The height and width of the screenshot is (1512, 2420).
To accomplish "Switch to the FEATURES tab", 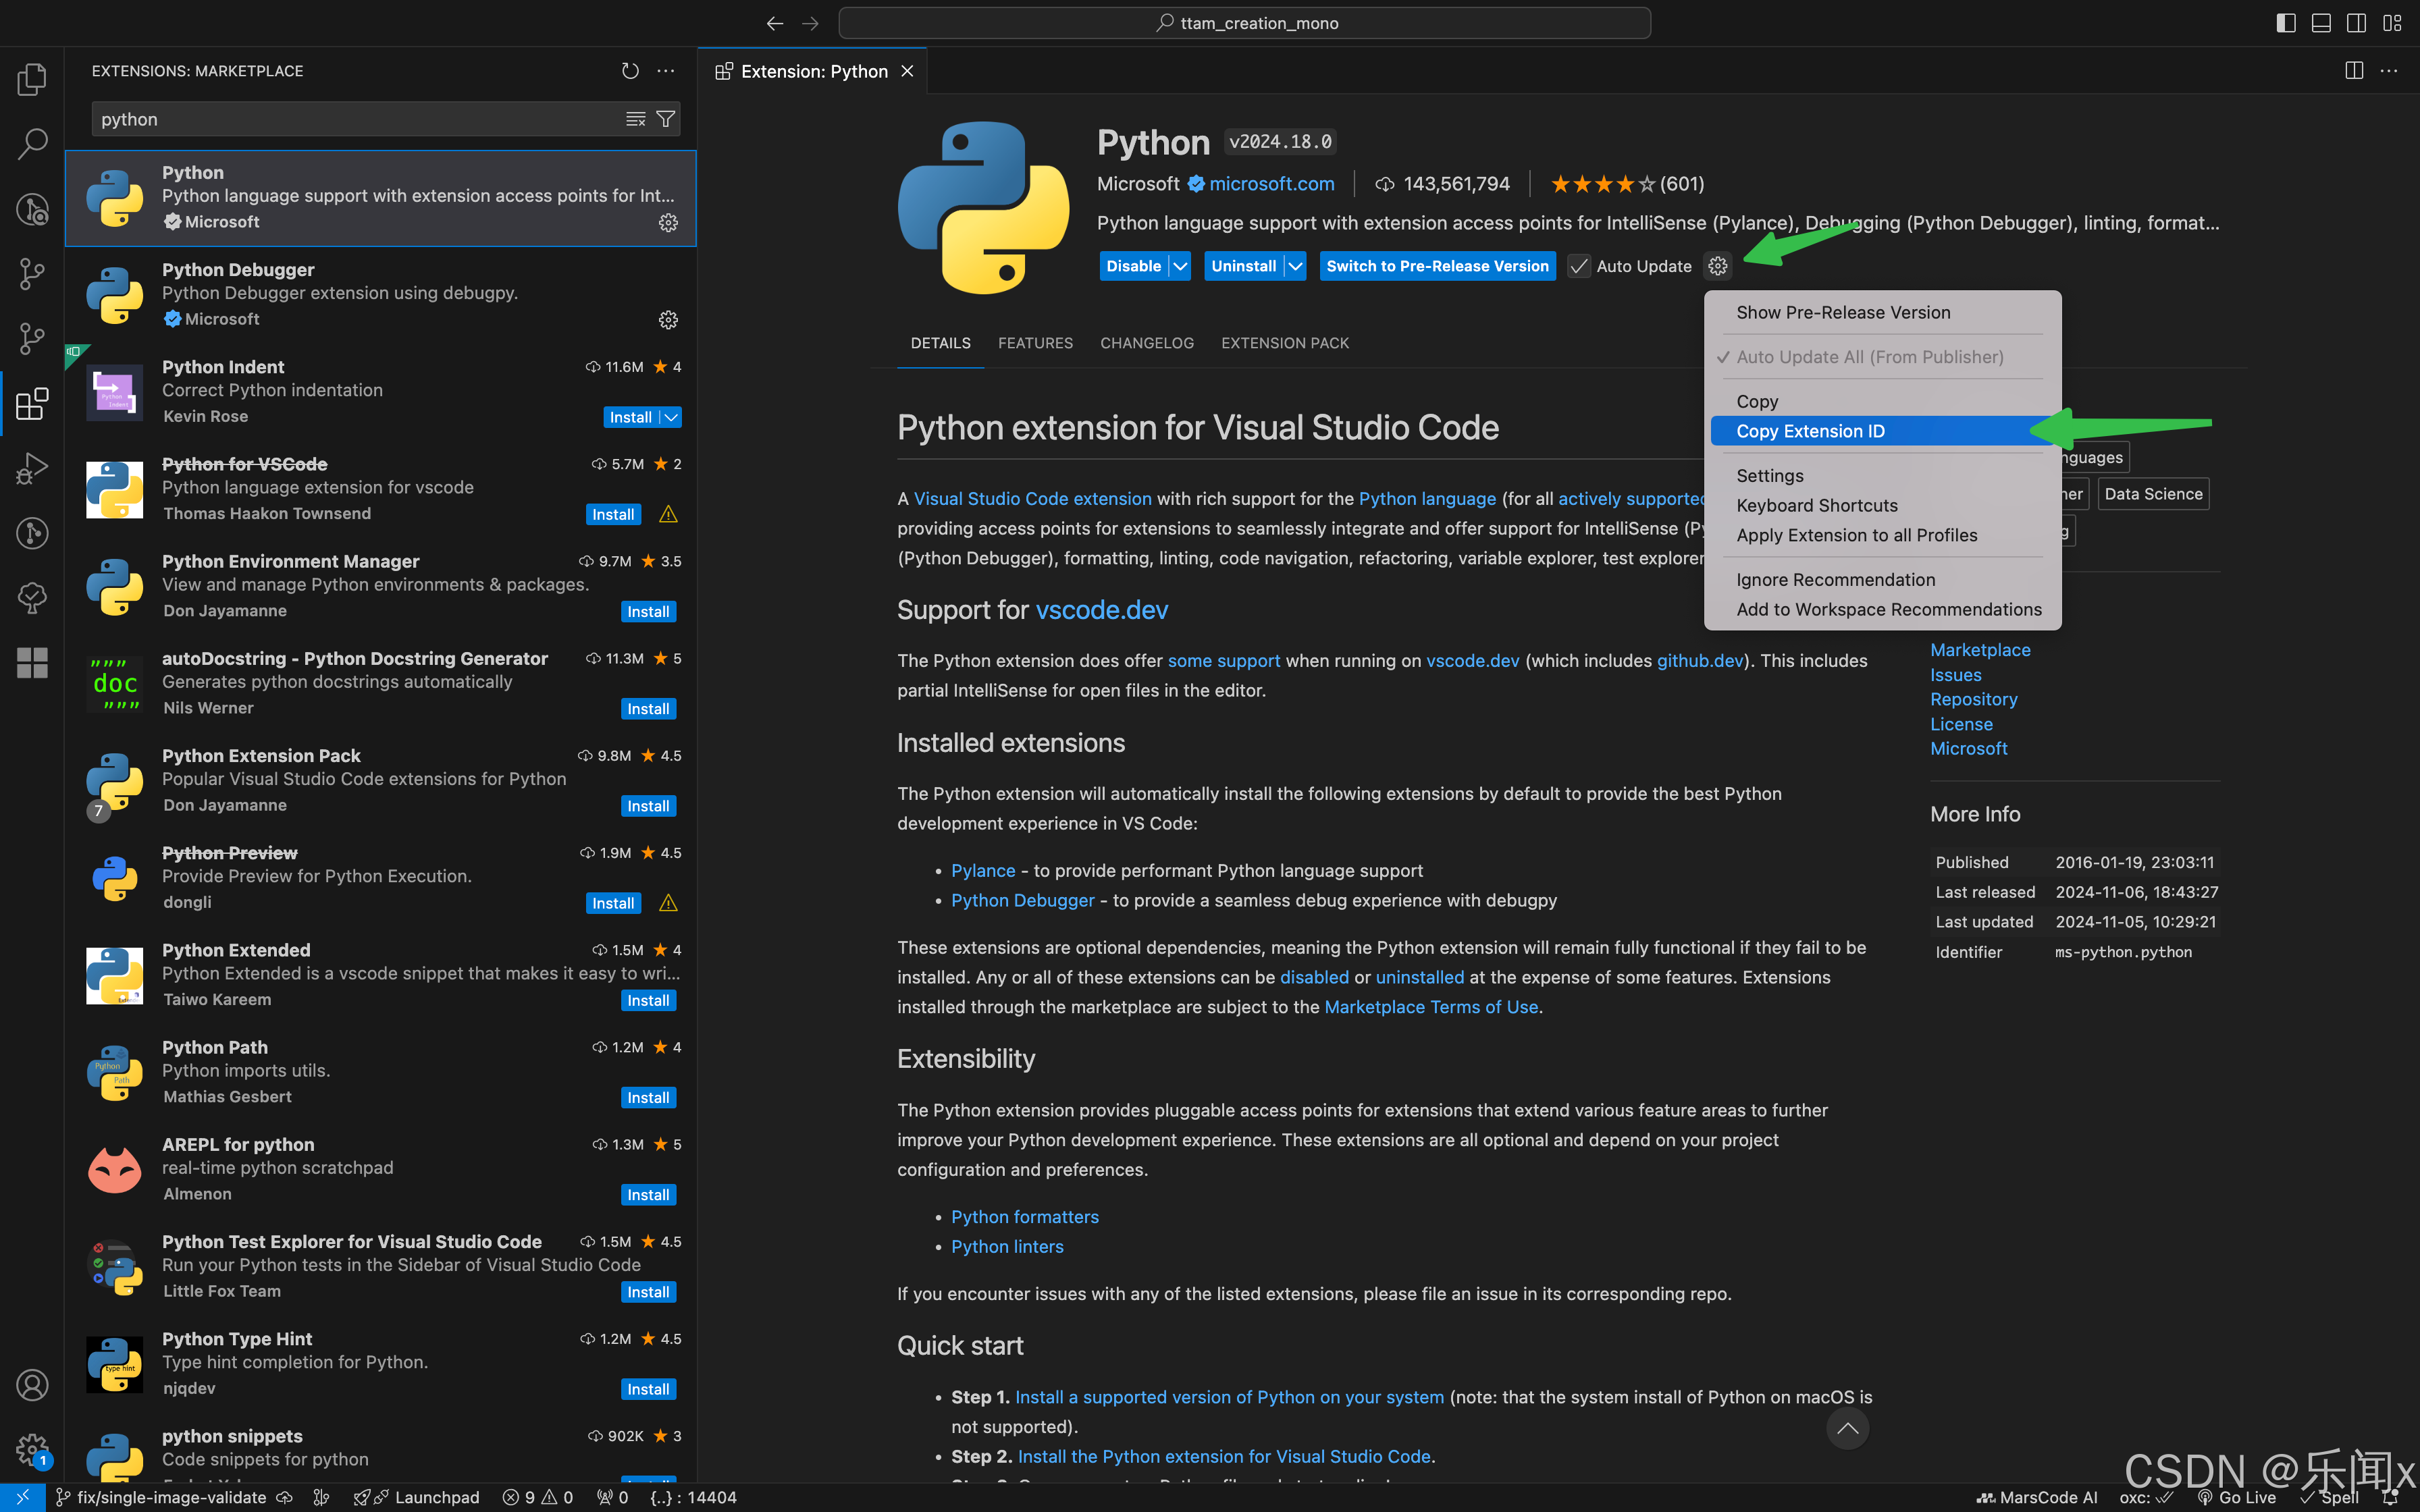I will tap(1035, 343).
